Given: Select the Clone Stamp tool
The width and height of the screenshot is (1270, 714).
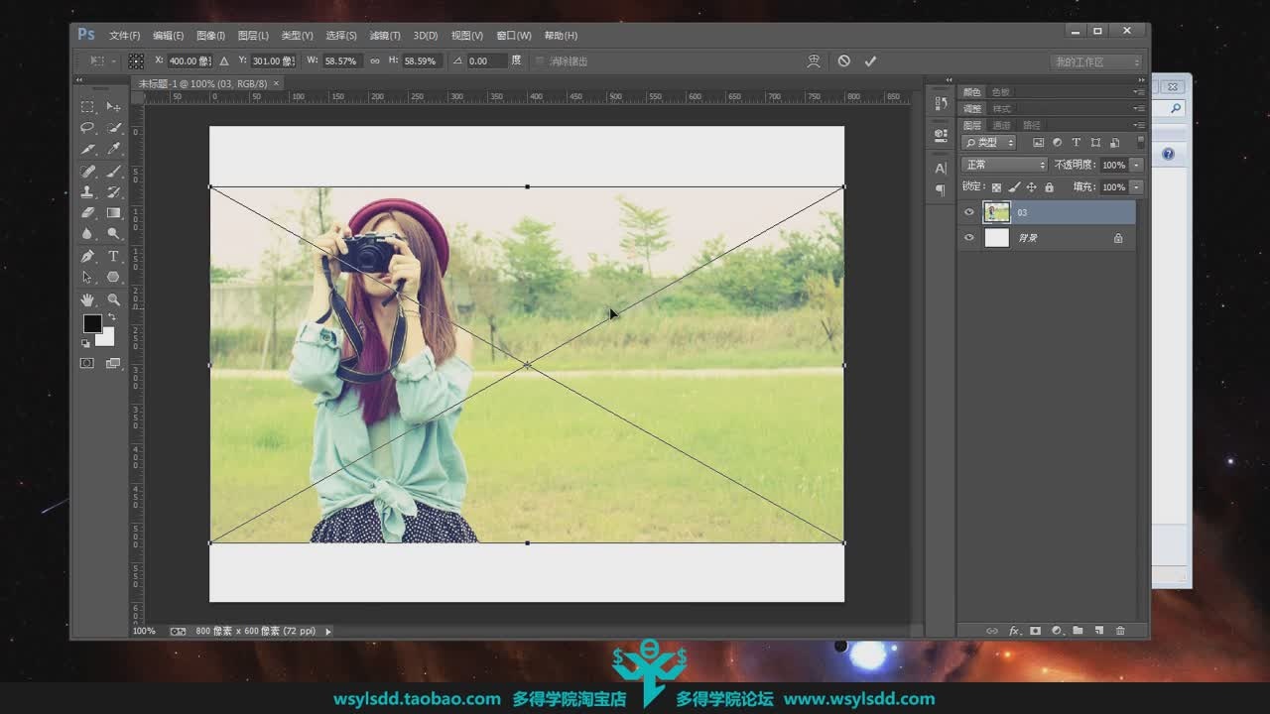Looking at the screenshot, I should click(87, 192).
